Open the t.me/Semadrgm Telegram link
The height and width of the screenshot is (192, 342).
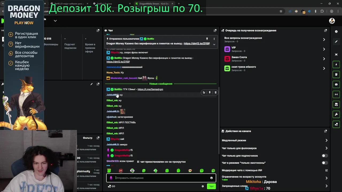[150, 89]
